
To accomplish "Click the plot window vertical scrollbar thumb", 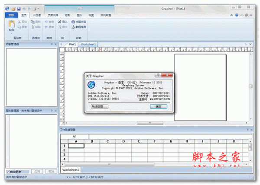I will [x=251, y=86].
